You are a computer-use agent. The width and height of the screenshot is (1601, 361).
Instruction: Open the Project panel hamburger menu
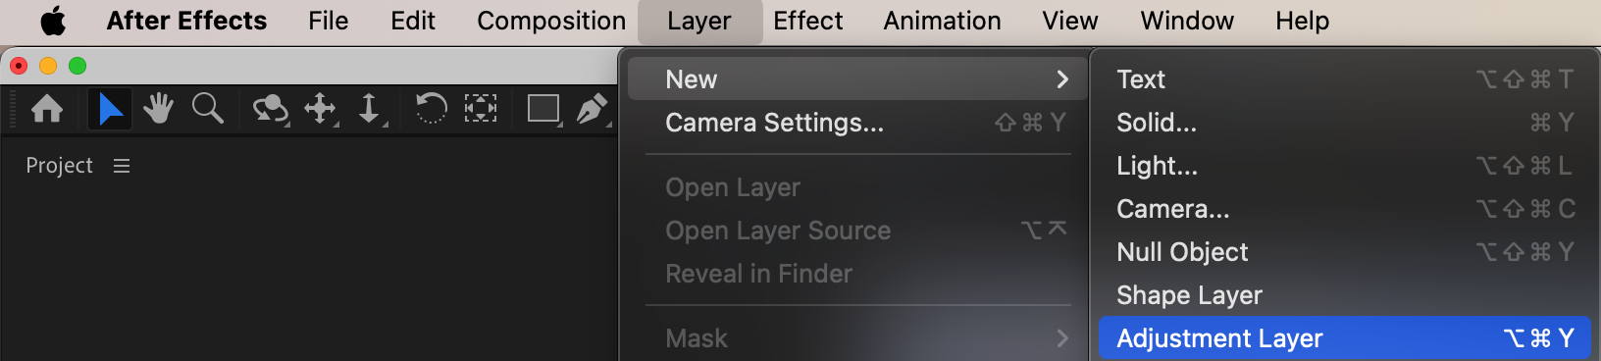pos(122,166)
